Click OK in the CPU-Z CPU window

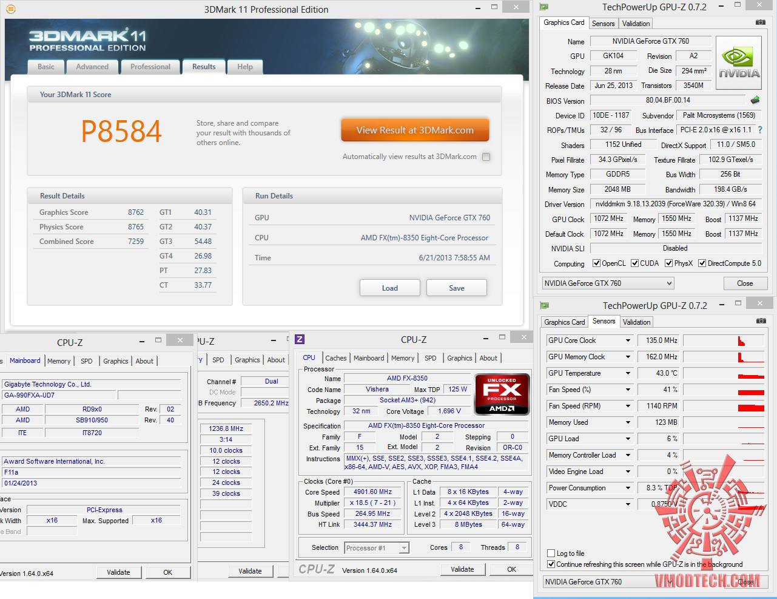(512, 569)
